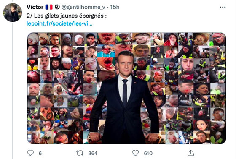Click the vertical thread line below the avatar
Screen dimensions: 236x159
[13, 91]
